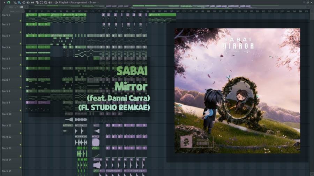
Task: Select the Track 11 header
Action: 11,129
